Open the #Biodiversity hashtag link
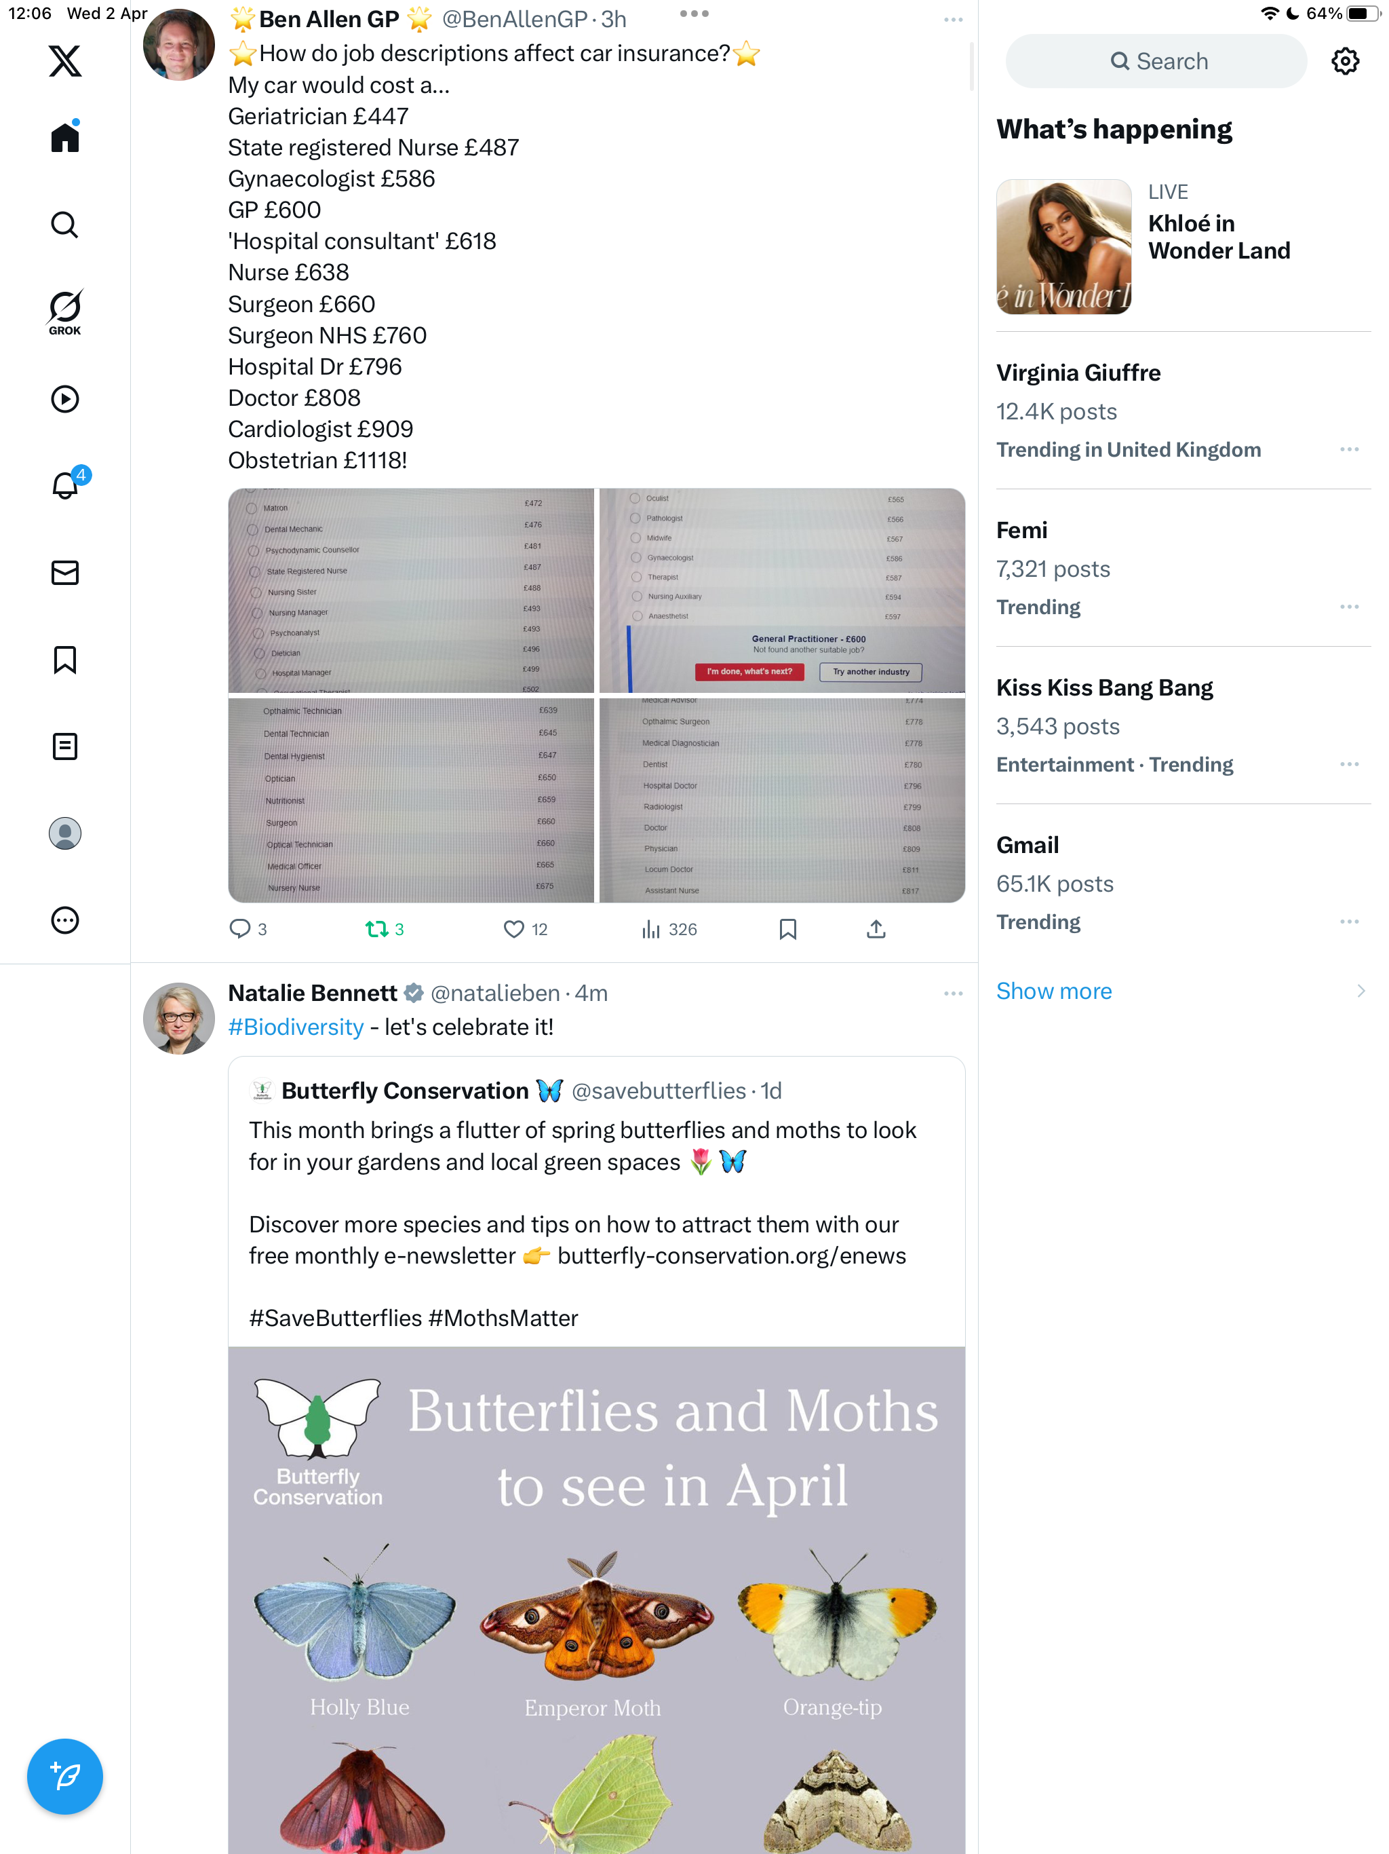1389x1854 pixels. [x=296, y=1027]
